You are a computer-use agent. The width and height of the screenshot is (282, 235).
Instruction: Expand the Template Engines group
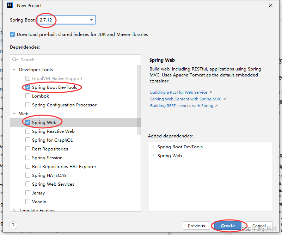(14, 210)
